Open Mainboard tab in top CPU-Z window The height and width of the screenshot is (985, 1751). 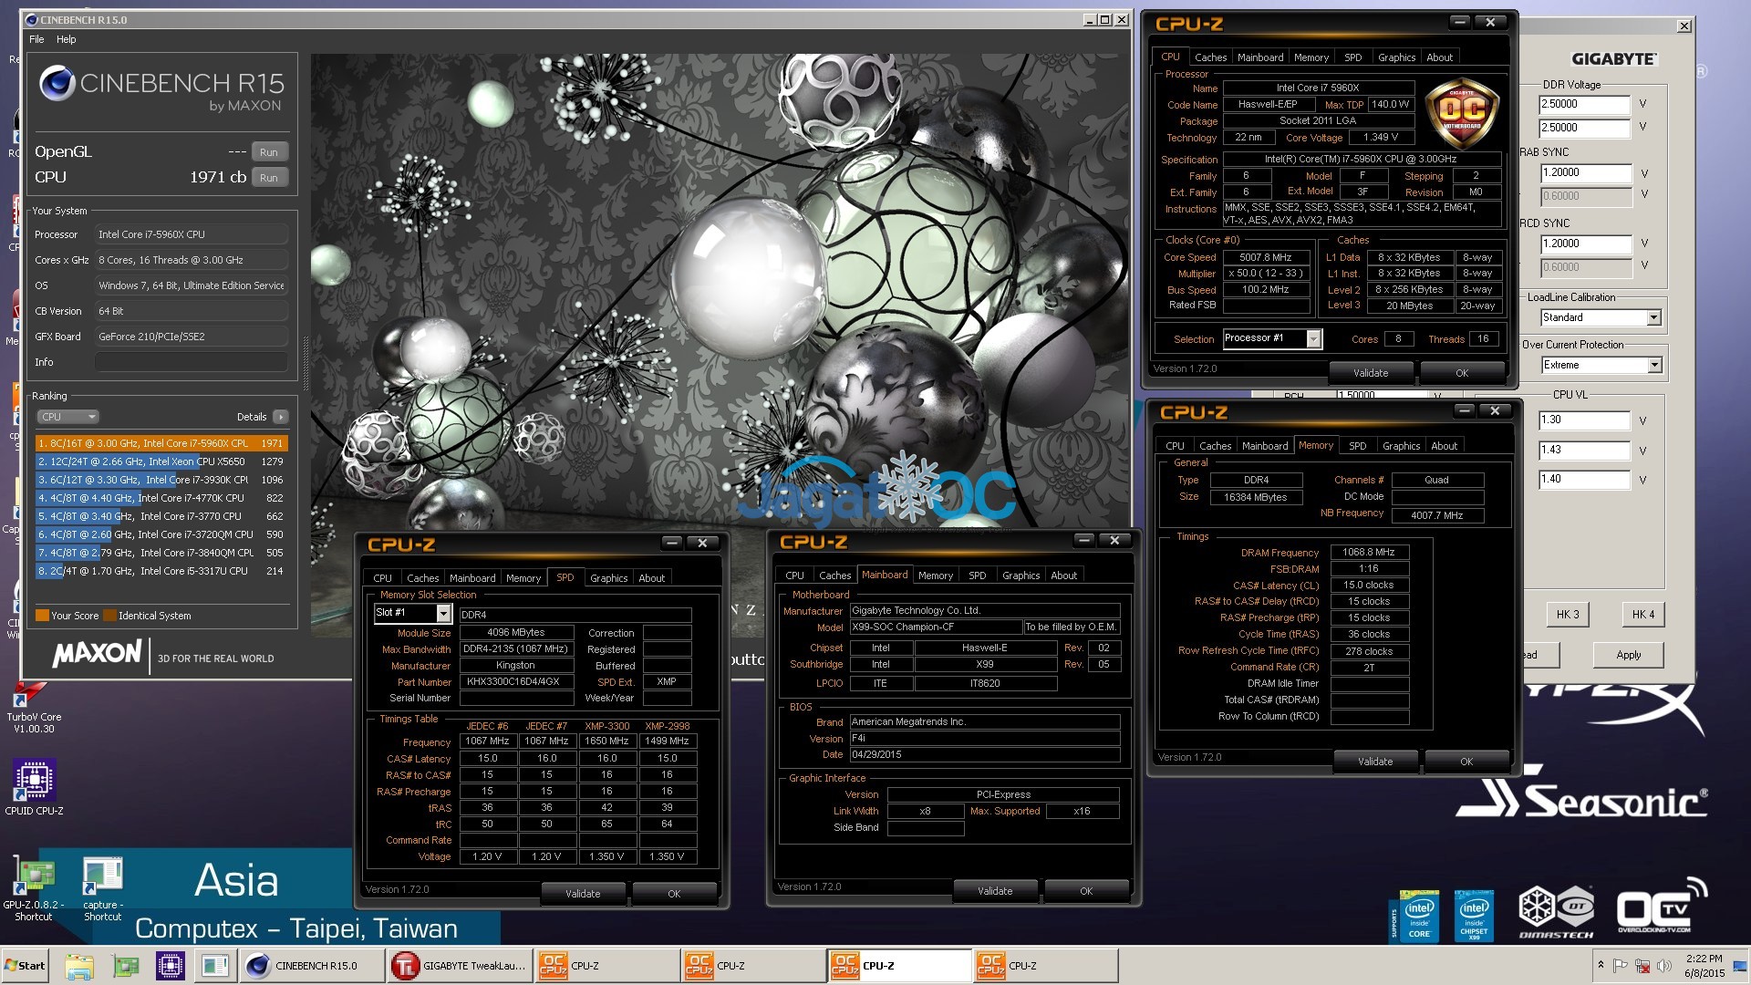coord(1260,57)
